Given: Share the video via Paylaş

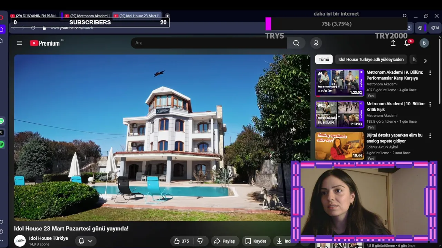Looking at the screenshot, I should (224, 241).
